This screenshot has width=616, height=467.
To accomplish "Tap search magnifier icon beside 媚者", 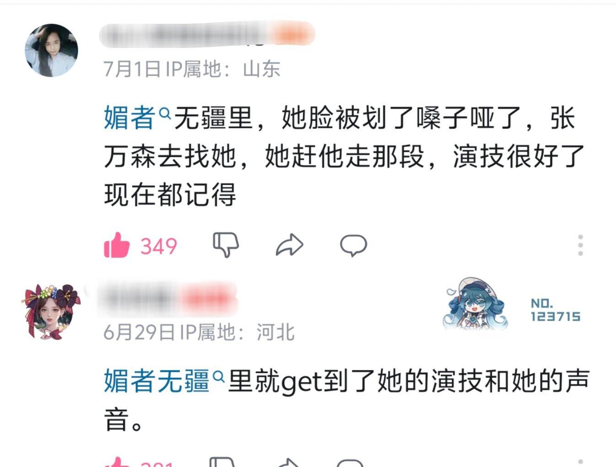I will [x=165, y=113].
